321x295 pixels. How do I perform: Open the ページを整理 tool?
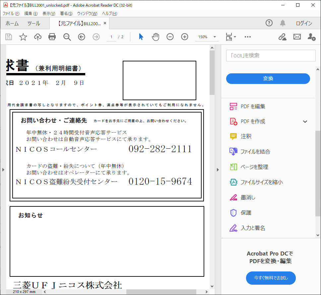coord(249,167)
